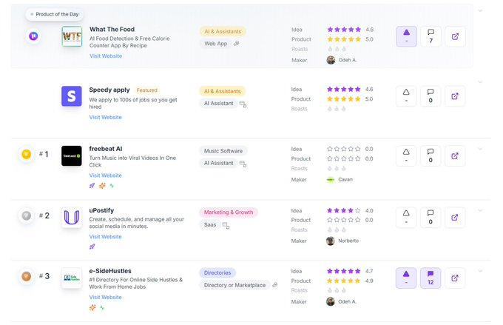
Task: Upvote What The Food product
Action: [x=406, y=36]
